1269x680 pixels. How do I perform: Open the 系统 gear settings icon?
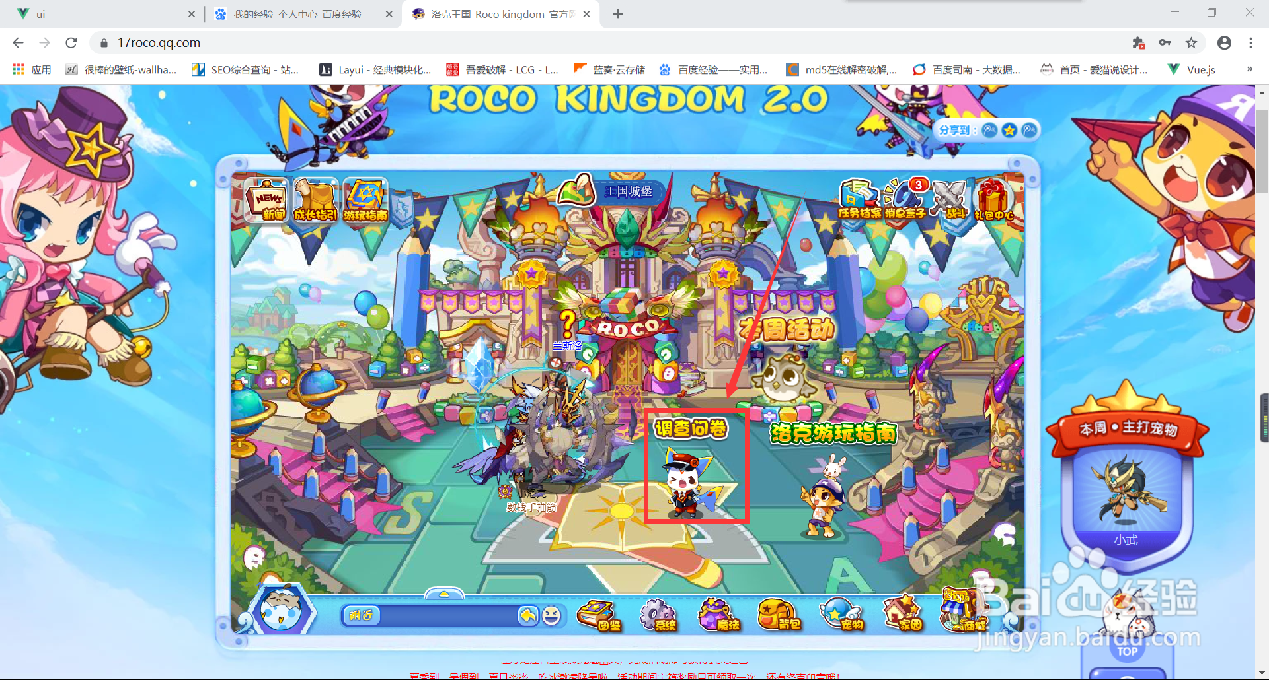658,615
